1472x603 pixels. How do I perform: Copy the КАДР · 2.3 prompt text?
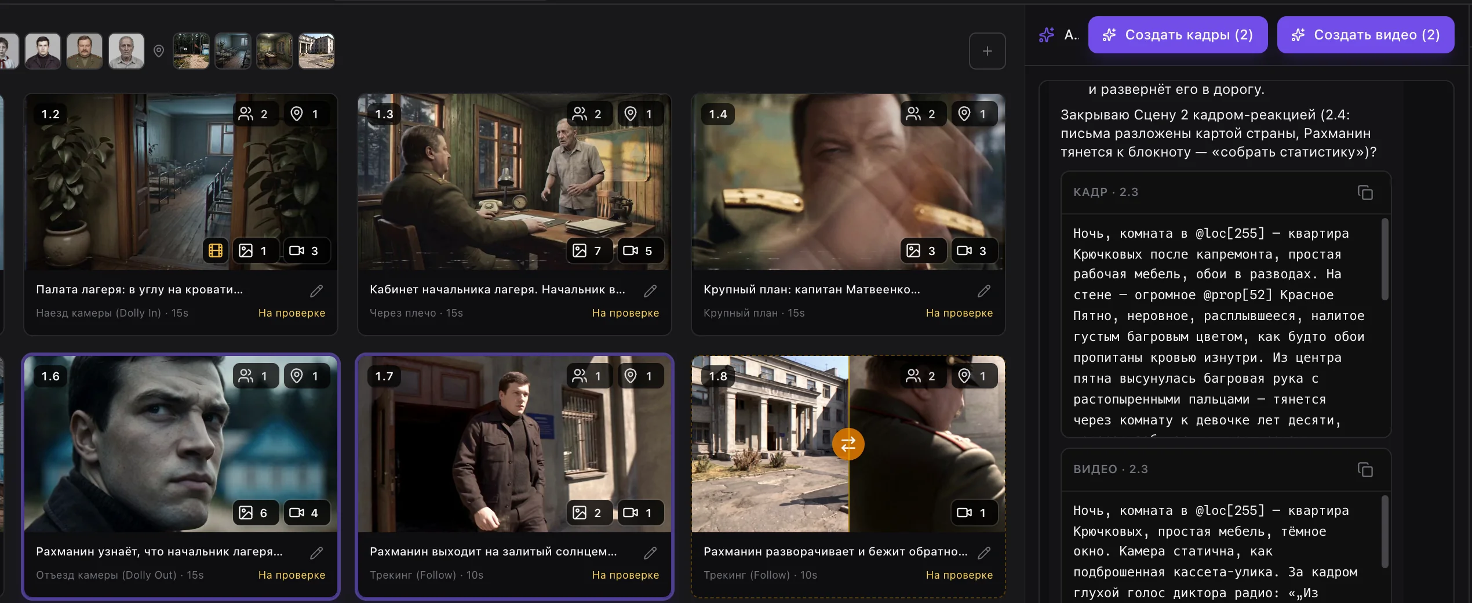point(1365,192)
